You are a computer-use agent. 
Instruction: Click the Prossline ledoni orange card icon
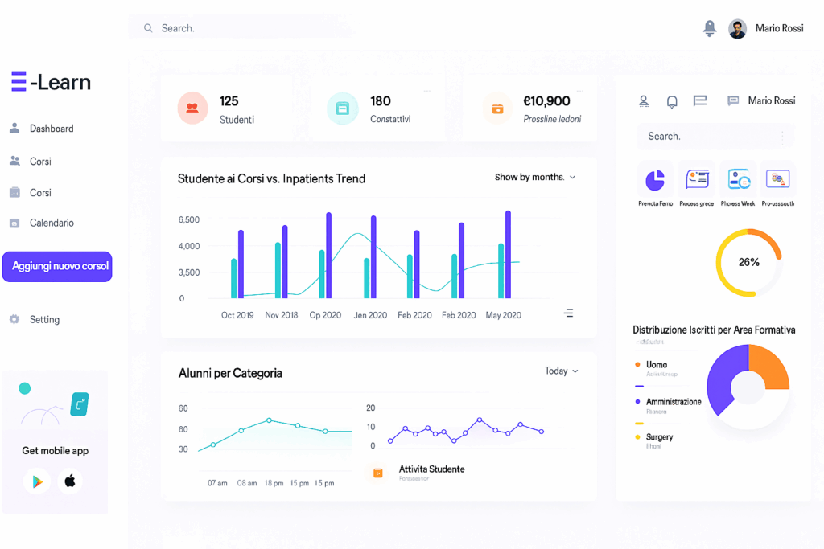(x=497, y=109)
